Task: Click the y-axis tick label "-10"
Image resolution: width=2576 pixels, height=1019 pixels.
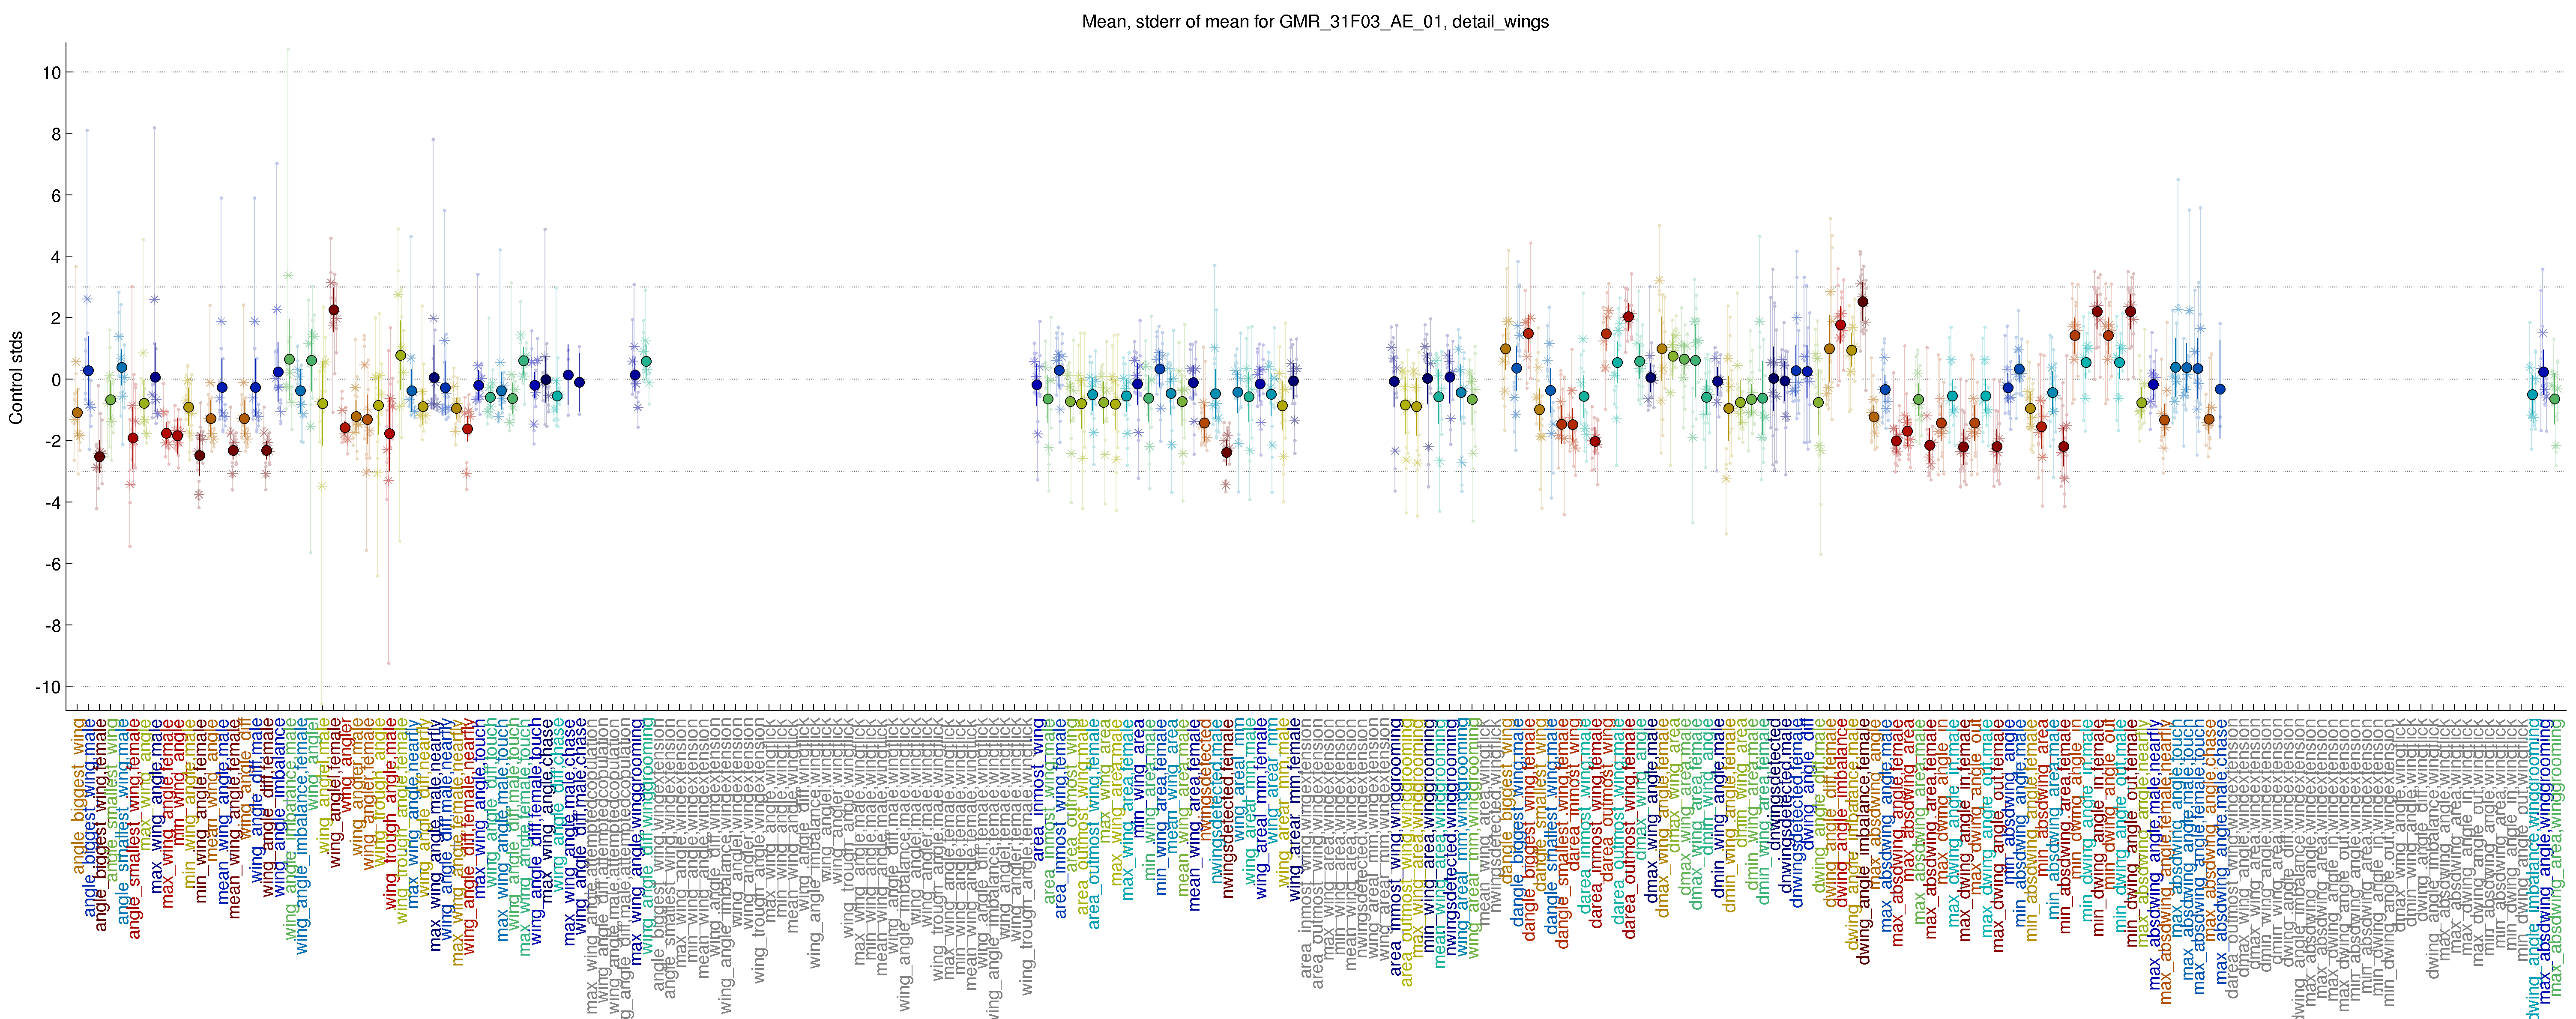Action: [48, 687]
